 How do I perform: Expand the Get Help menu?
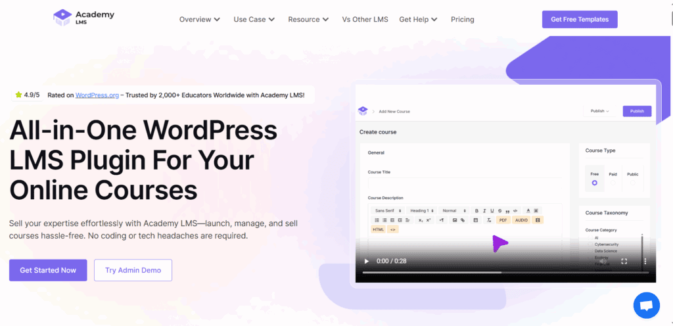click(x=418, y=19)
